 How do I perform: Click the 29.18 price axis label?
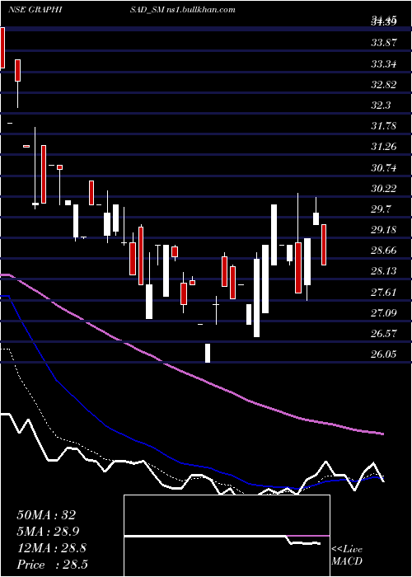click(384, 230)
